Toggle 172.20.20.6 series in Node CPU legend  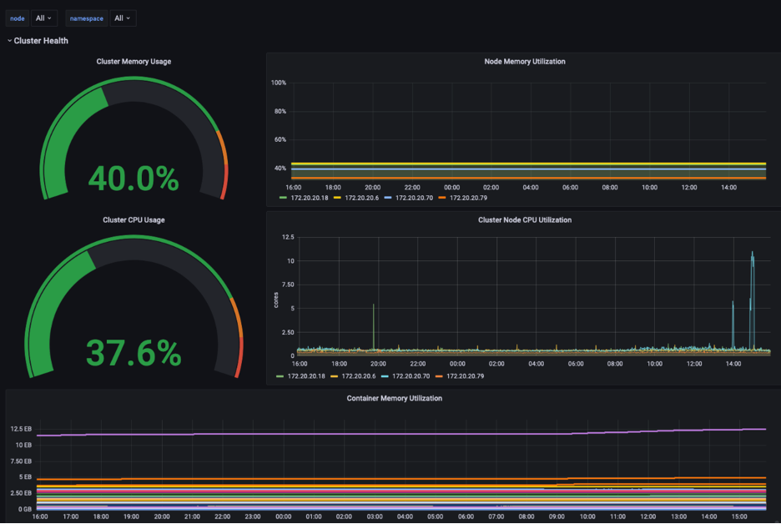pos(359,376)
